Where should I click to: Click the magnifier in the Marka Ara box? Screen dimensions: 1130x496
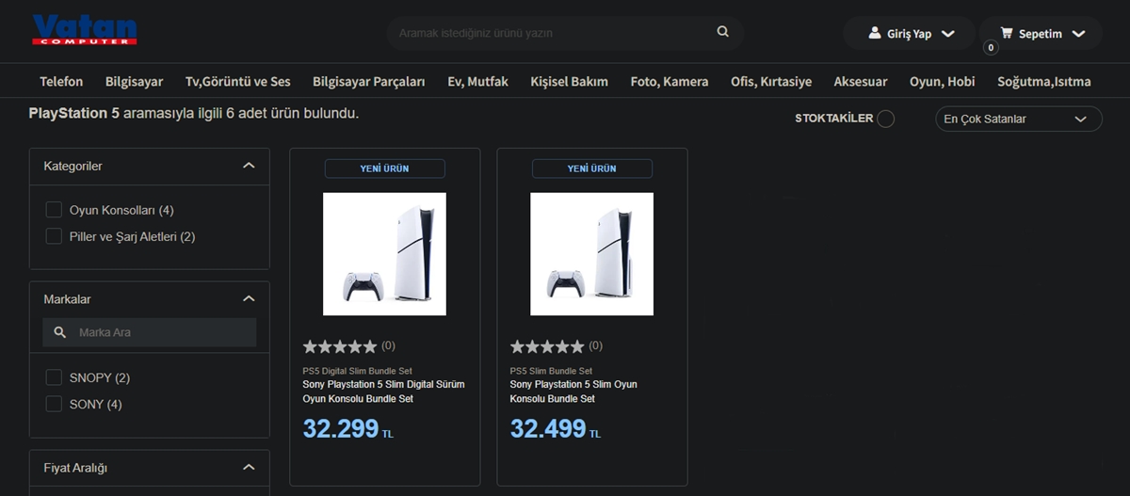pos(60,332)
